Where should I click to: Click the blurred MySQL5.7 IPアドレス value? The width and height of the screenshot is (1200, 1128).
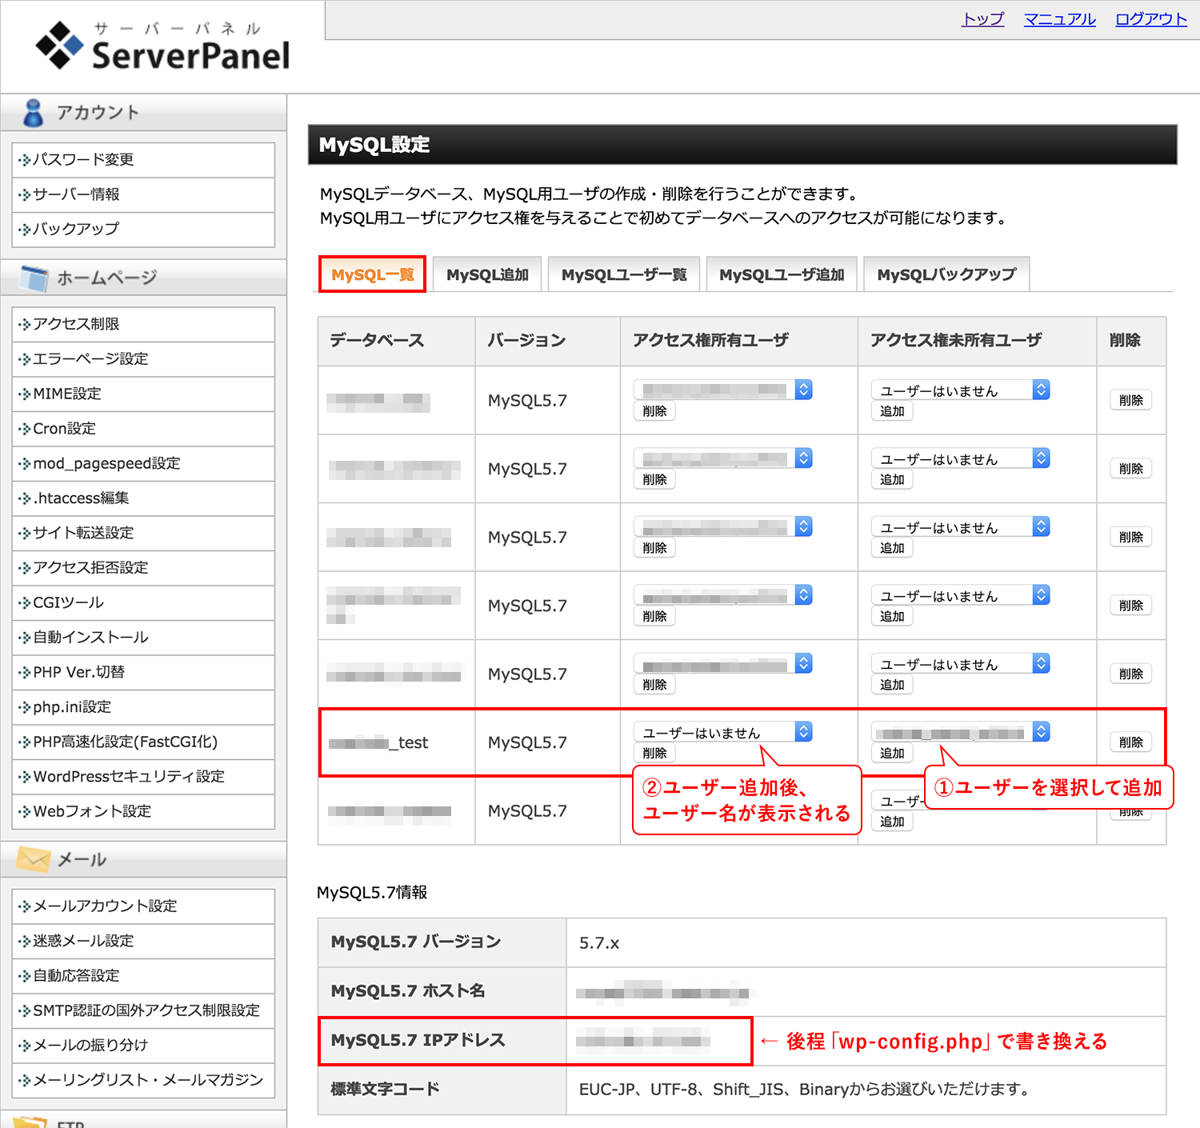point(643,1041)
